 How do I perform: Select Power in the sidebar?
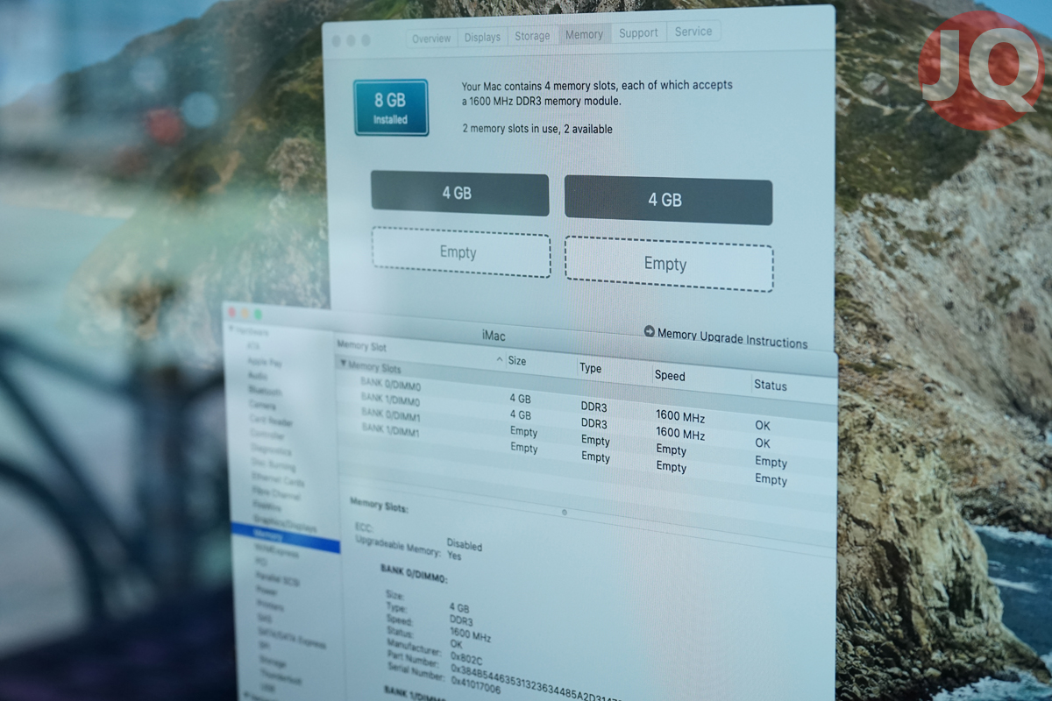click(x=267, y=591)
